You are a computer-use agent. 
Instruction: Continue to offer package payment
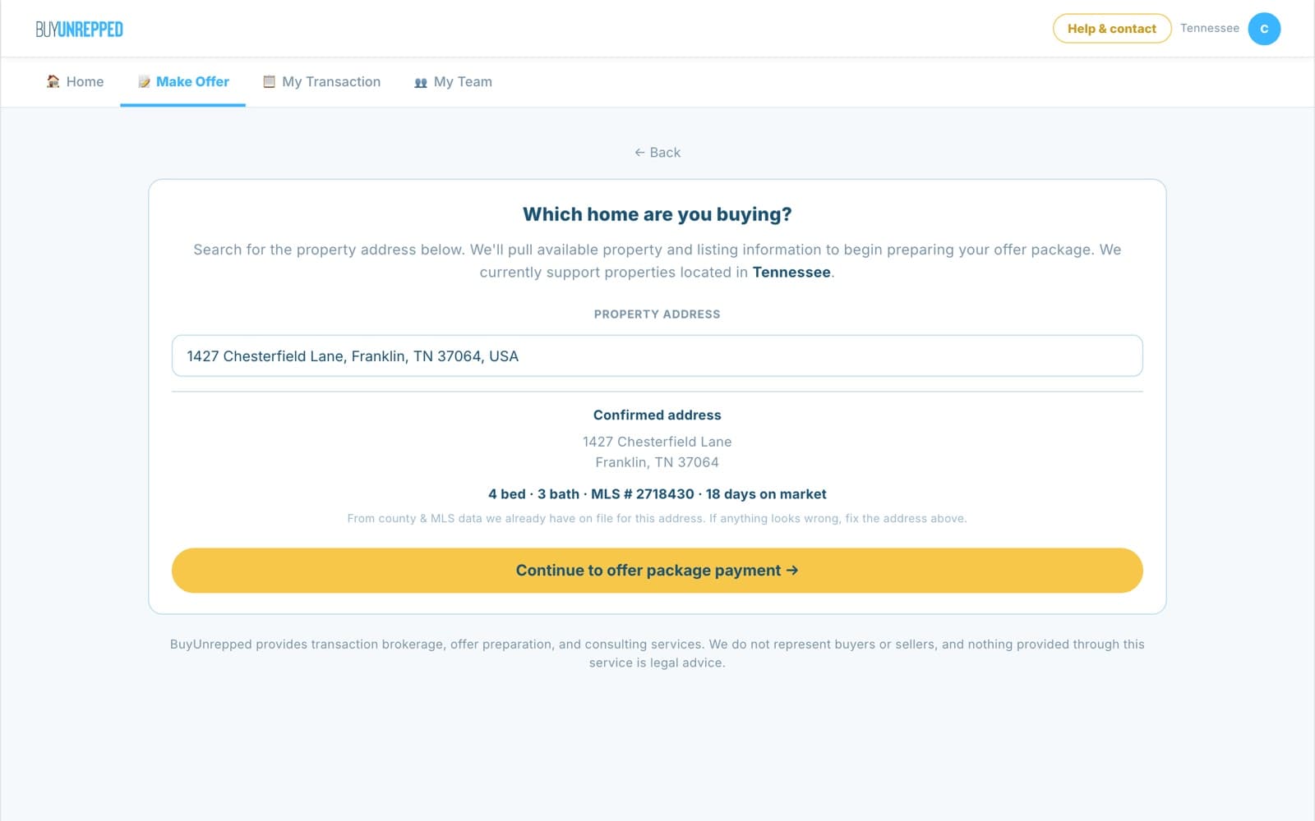coord(657,571)
